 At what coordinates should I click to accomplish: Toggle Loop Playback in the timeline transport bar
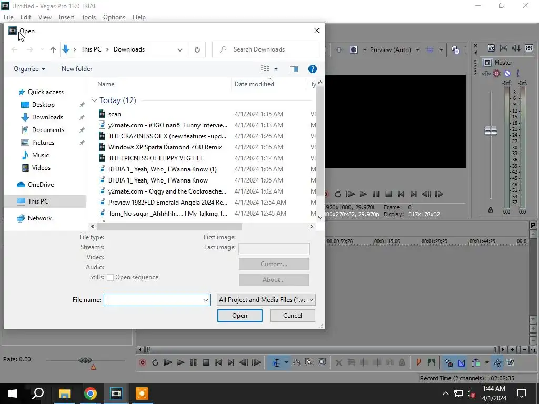pos(155,362)
